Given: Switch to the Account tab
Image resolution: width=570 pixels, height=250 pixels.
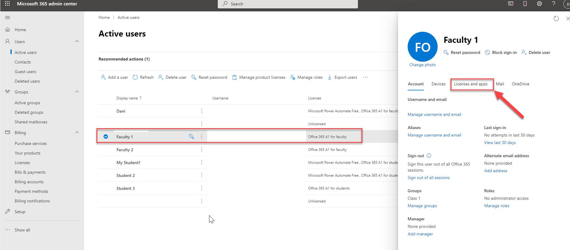Looking at the screenshot, I should 416,84.
